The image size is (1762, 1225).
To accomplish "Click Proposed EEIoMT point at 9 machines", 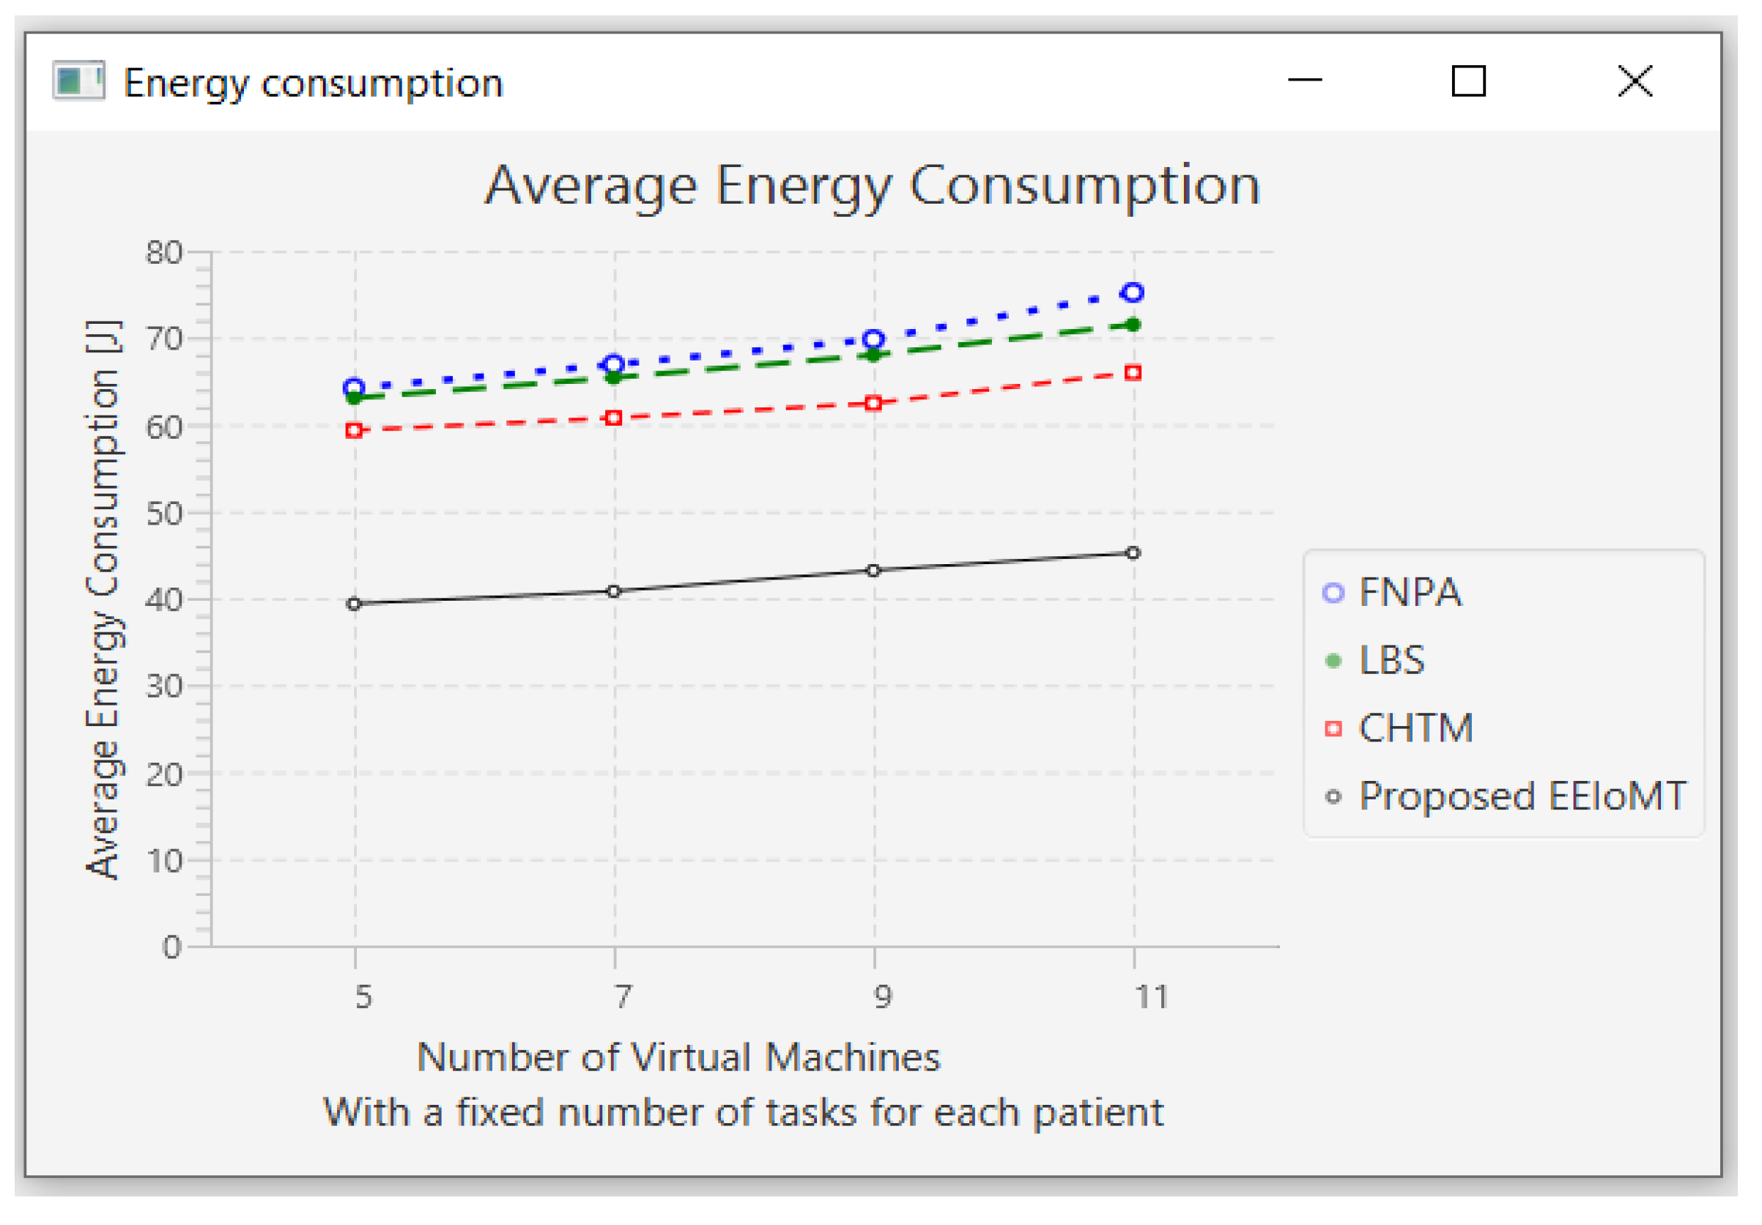I will tap(874, 571).
